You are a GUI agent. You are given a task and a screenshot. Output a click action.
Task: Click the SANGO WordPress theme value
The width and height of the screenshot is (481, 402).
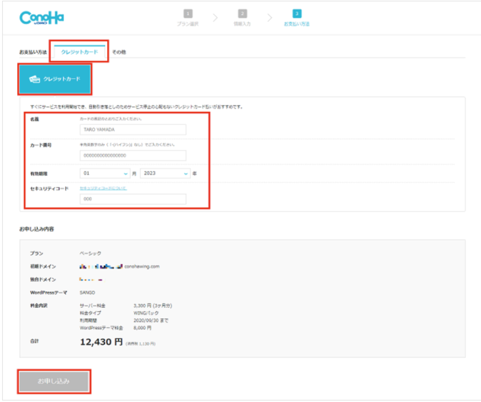point(87,293)
